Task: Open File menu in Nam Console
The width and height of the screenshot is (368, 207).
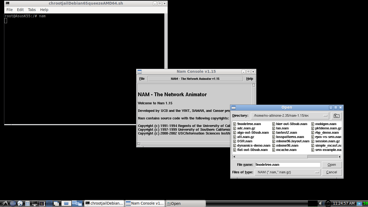Action: [x=142, y=79]
